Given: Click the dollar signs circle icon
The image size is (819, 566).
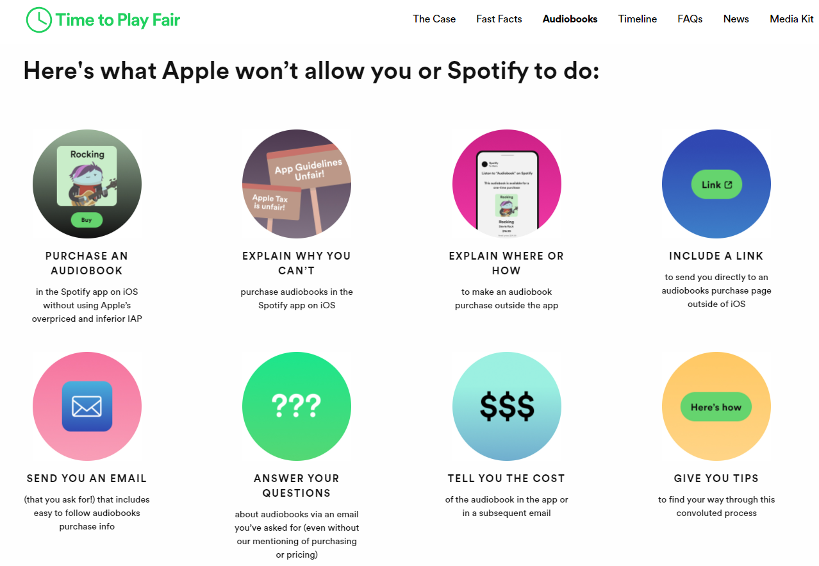Looking at the screenshot, I should click(x=506, y=406).
